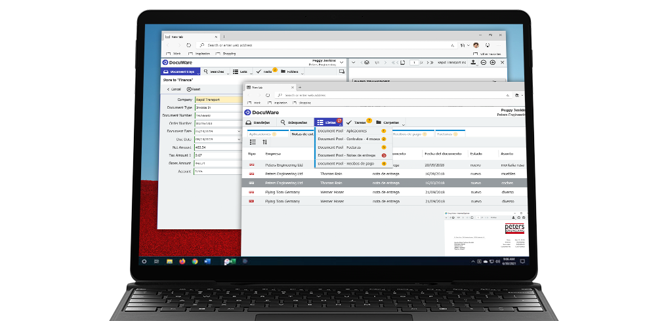Click zoom out icon in document viewer
The image size is (668, 321).
pyautogui.click(x=484, y=62)
